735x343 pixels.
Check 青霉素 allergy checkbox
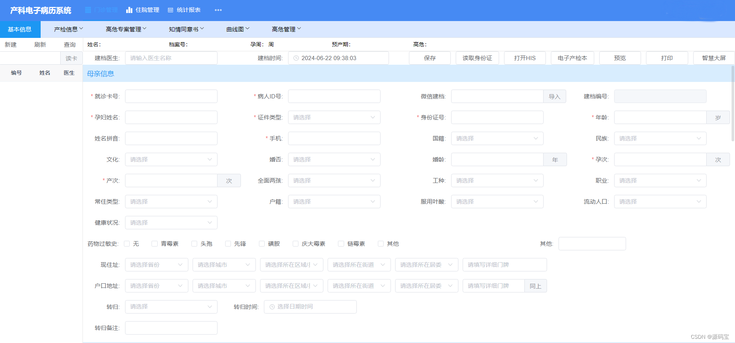point(155,243)
